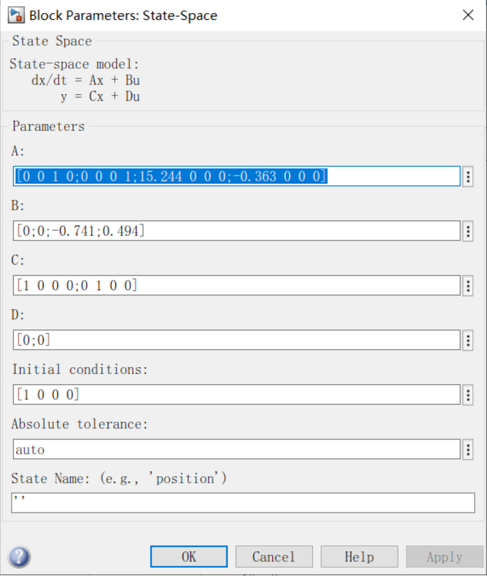Focus the State Name text box
The height and width of the screenshot is (576, 487).
tap(243, 503)
